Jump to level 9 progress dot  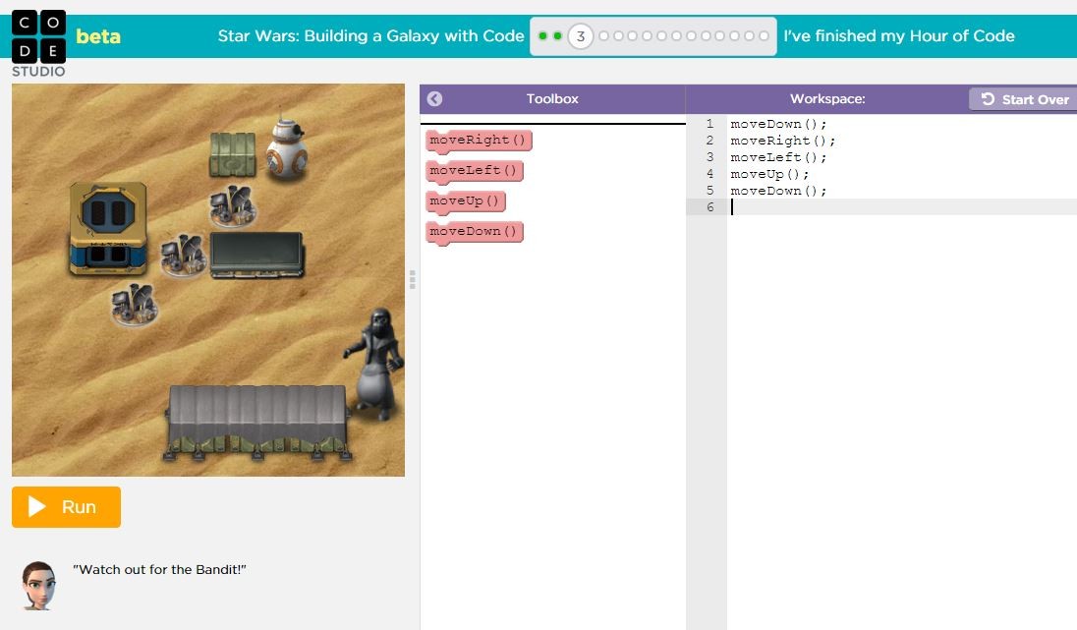tap(676, 35)
